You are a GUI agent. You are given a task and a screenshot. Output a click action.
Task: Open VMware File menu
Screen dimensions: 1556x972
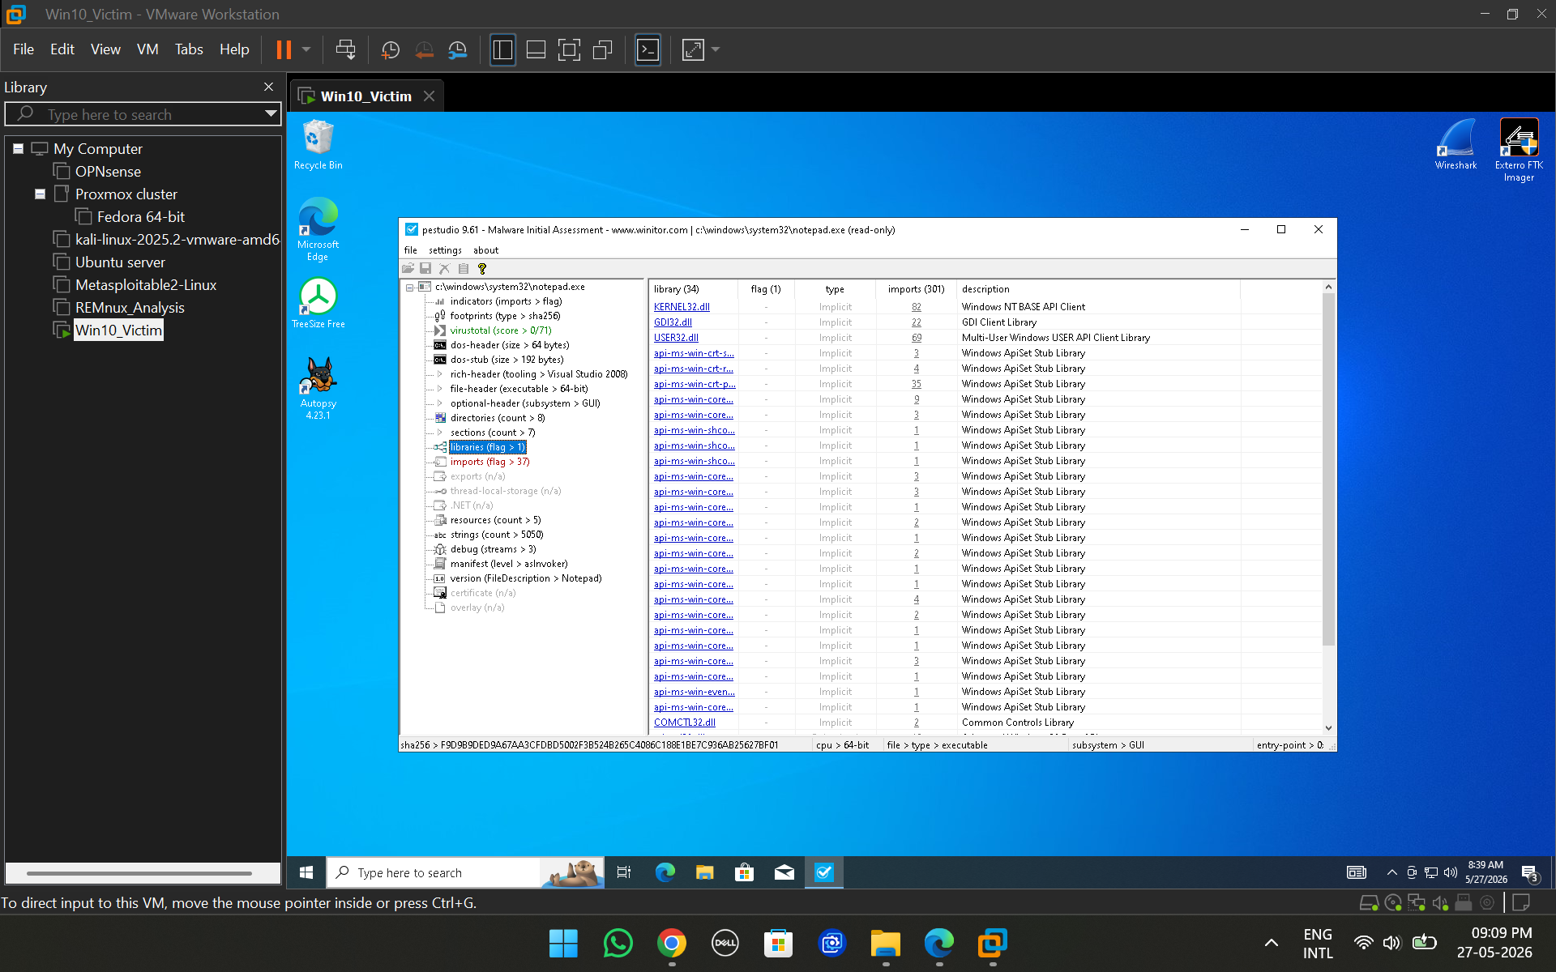[x=24, y=49]
